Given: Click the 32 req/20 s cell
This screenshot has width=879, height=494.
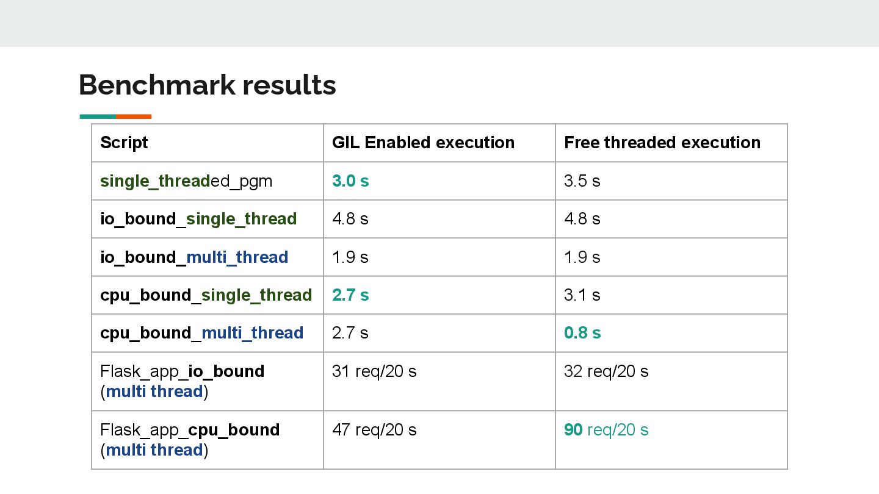Looking at the screenshot, I should tap(671, 381).
